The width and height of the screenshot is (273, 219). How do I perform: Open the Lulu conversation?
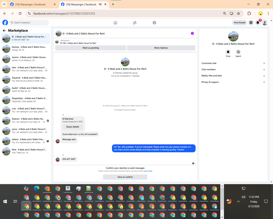click(26, 110)
